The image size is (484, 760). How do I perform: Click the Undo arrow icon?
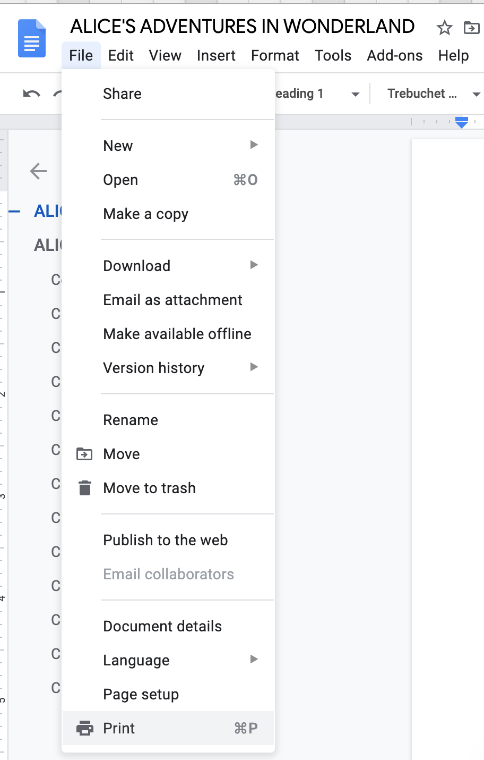coord(31,94)
